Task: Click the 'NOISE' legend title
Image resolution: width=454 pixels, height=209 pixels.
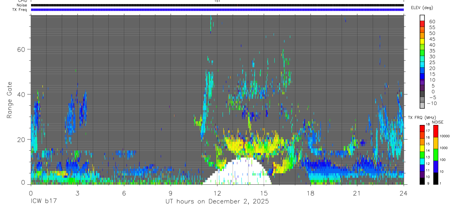Action: point(437,122)
